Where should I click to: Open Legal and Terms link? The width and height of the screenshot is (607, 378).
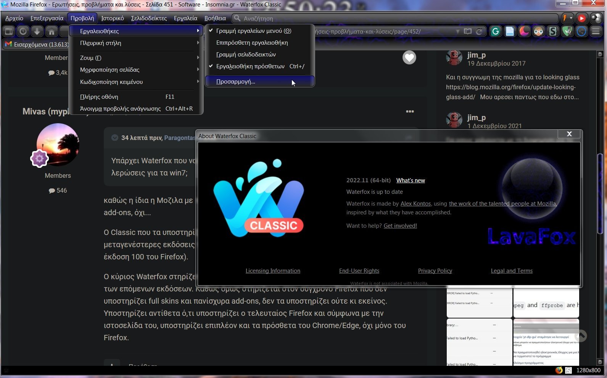[512, 271]
